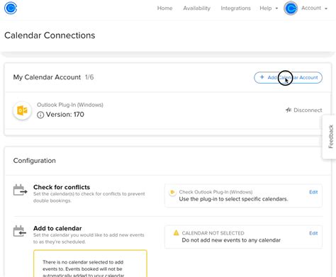Click the small Outlook icon in conflicts box
Image resolution: width=336 pixels, height=277 pixels.
[x=172, y=192]
